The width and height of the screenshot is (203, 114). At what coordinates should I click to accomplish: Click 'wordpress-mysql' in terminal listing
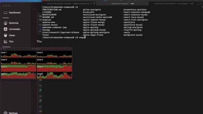(133, 35)
